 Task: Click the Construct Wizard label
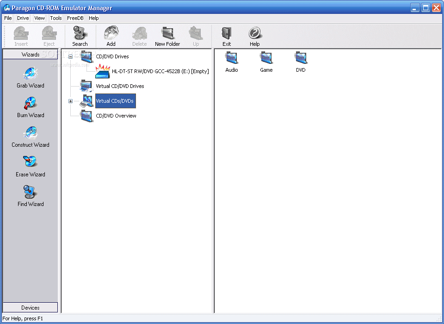coord(31,145)
